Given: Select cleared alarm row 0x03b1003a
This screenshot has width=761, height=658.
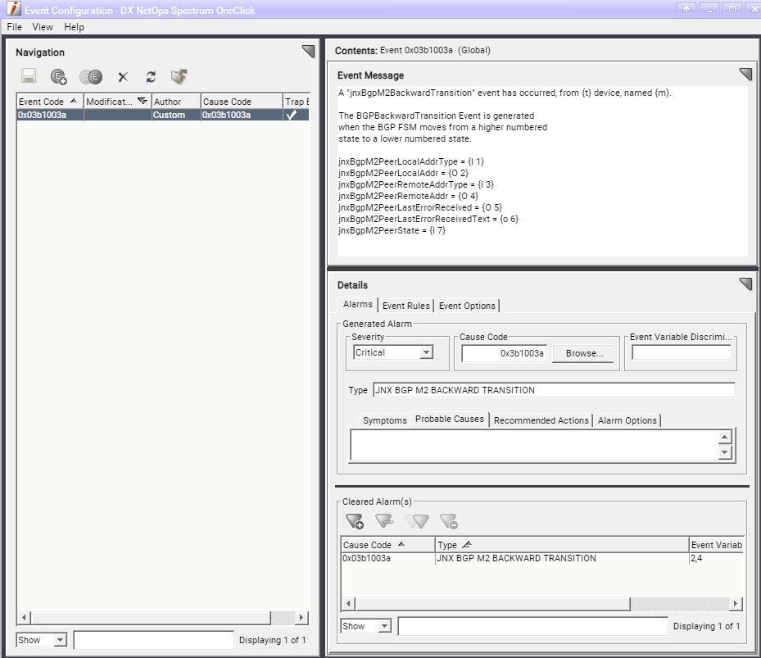Looking at the screenshot, I should pos(542,558).
